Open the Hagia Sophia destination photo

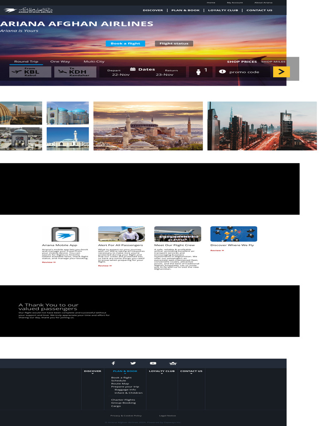click(x=148, y=126)
